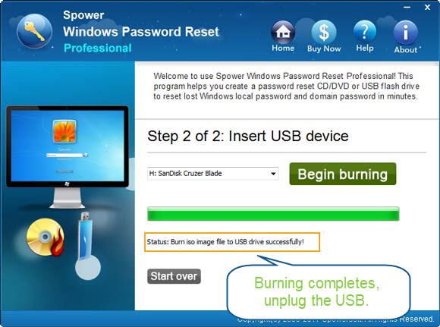Select the blue USB flash drive icon
440x327 pixels.
(86, 246)
